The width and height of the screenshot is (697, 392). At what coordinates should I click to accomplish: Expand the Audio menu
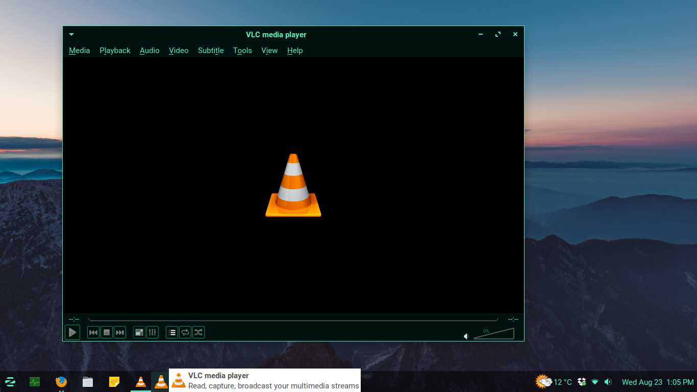pos(150,51)
